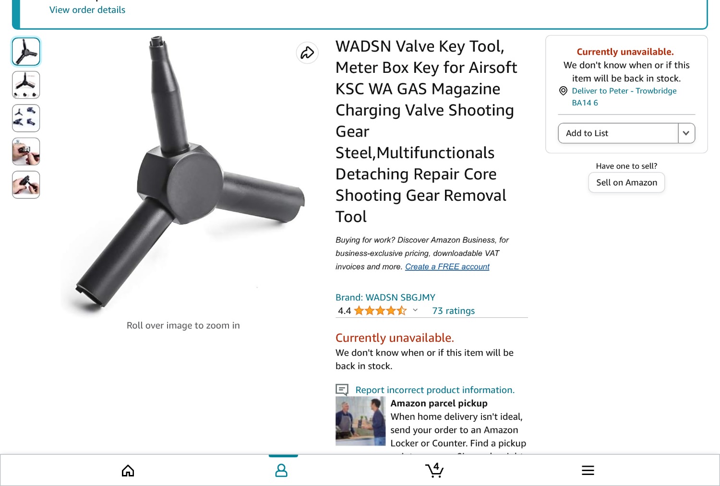Click the Add to List button
720x486 pixels.
[618, 133]
